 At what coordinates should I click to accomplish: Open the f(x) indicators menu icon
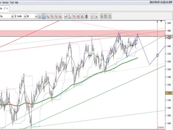[74, 16]
